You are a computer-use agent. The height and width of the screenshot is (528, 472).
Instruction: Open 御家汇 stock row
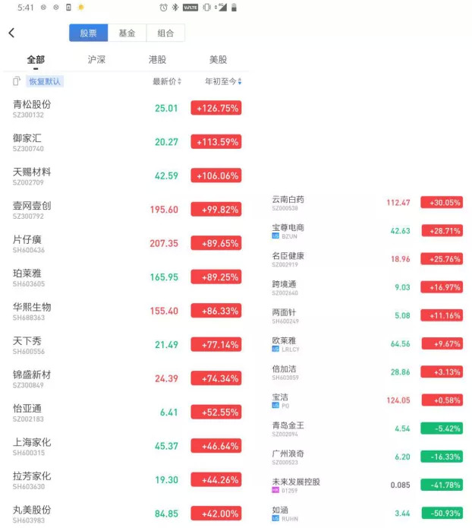[126, 142]
